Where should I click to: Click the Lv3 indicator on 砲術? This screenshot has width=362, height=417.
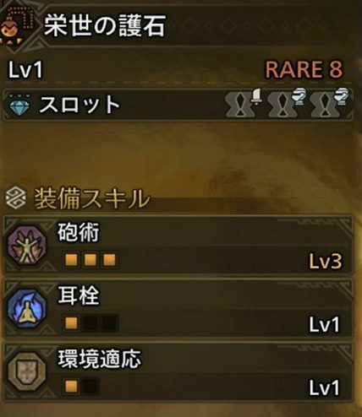pos(326,261)
